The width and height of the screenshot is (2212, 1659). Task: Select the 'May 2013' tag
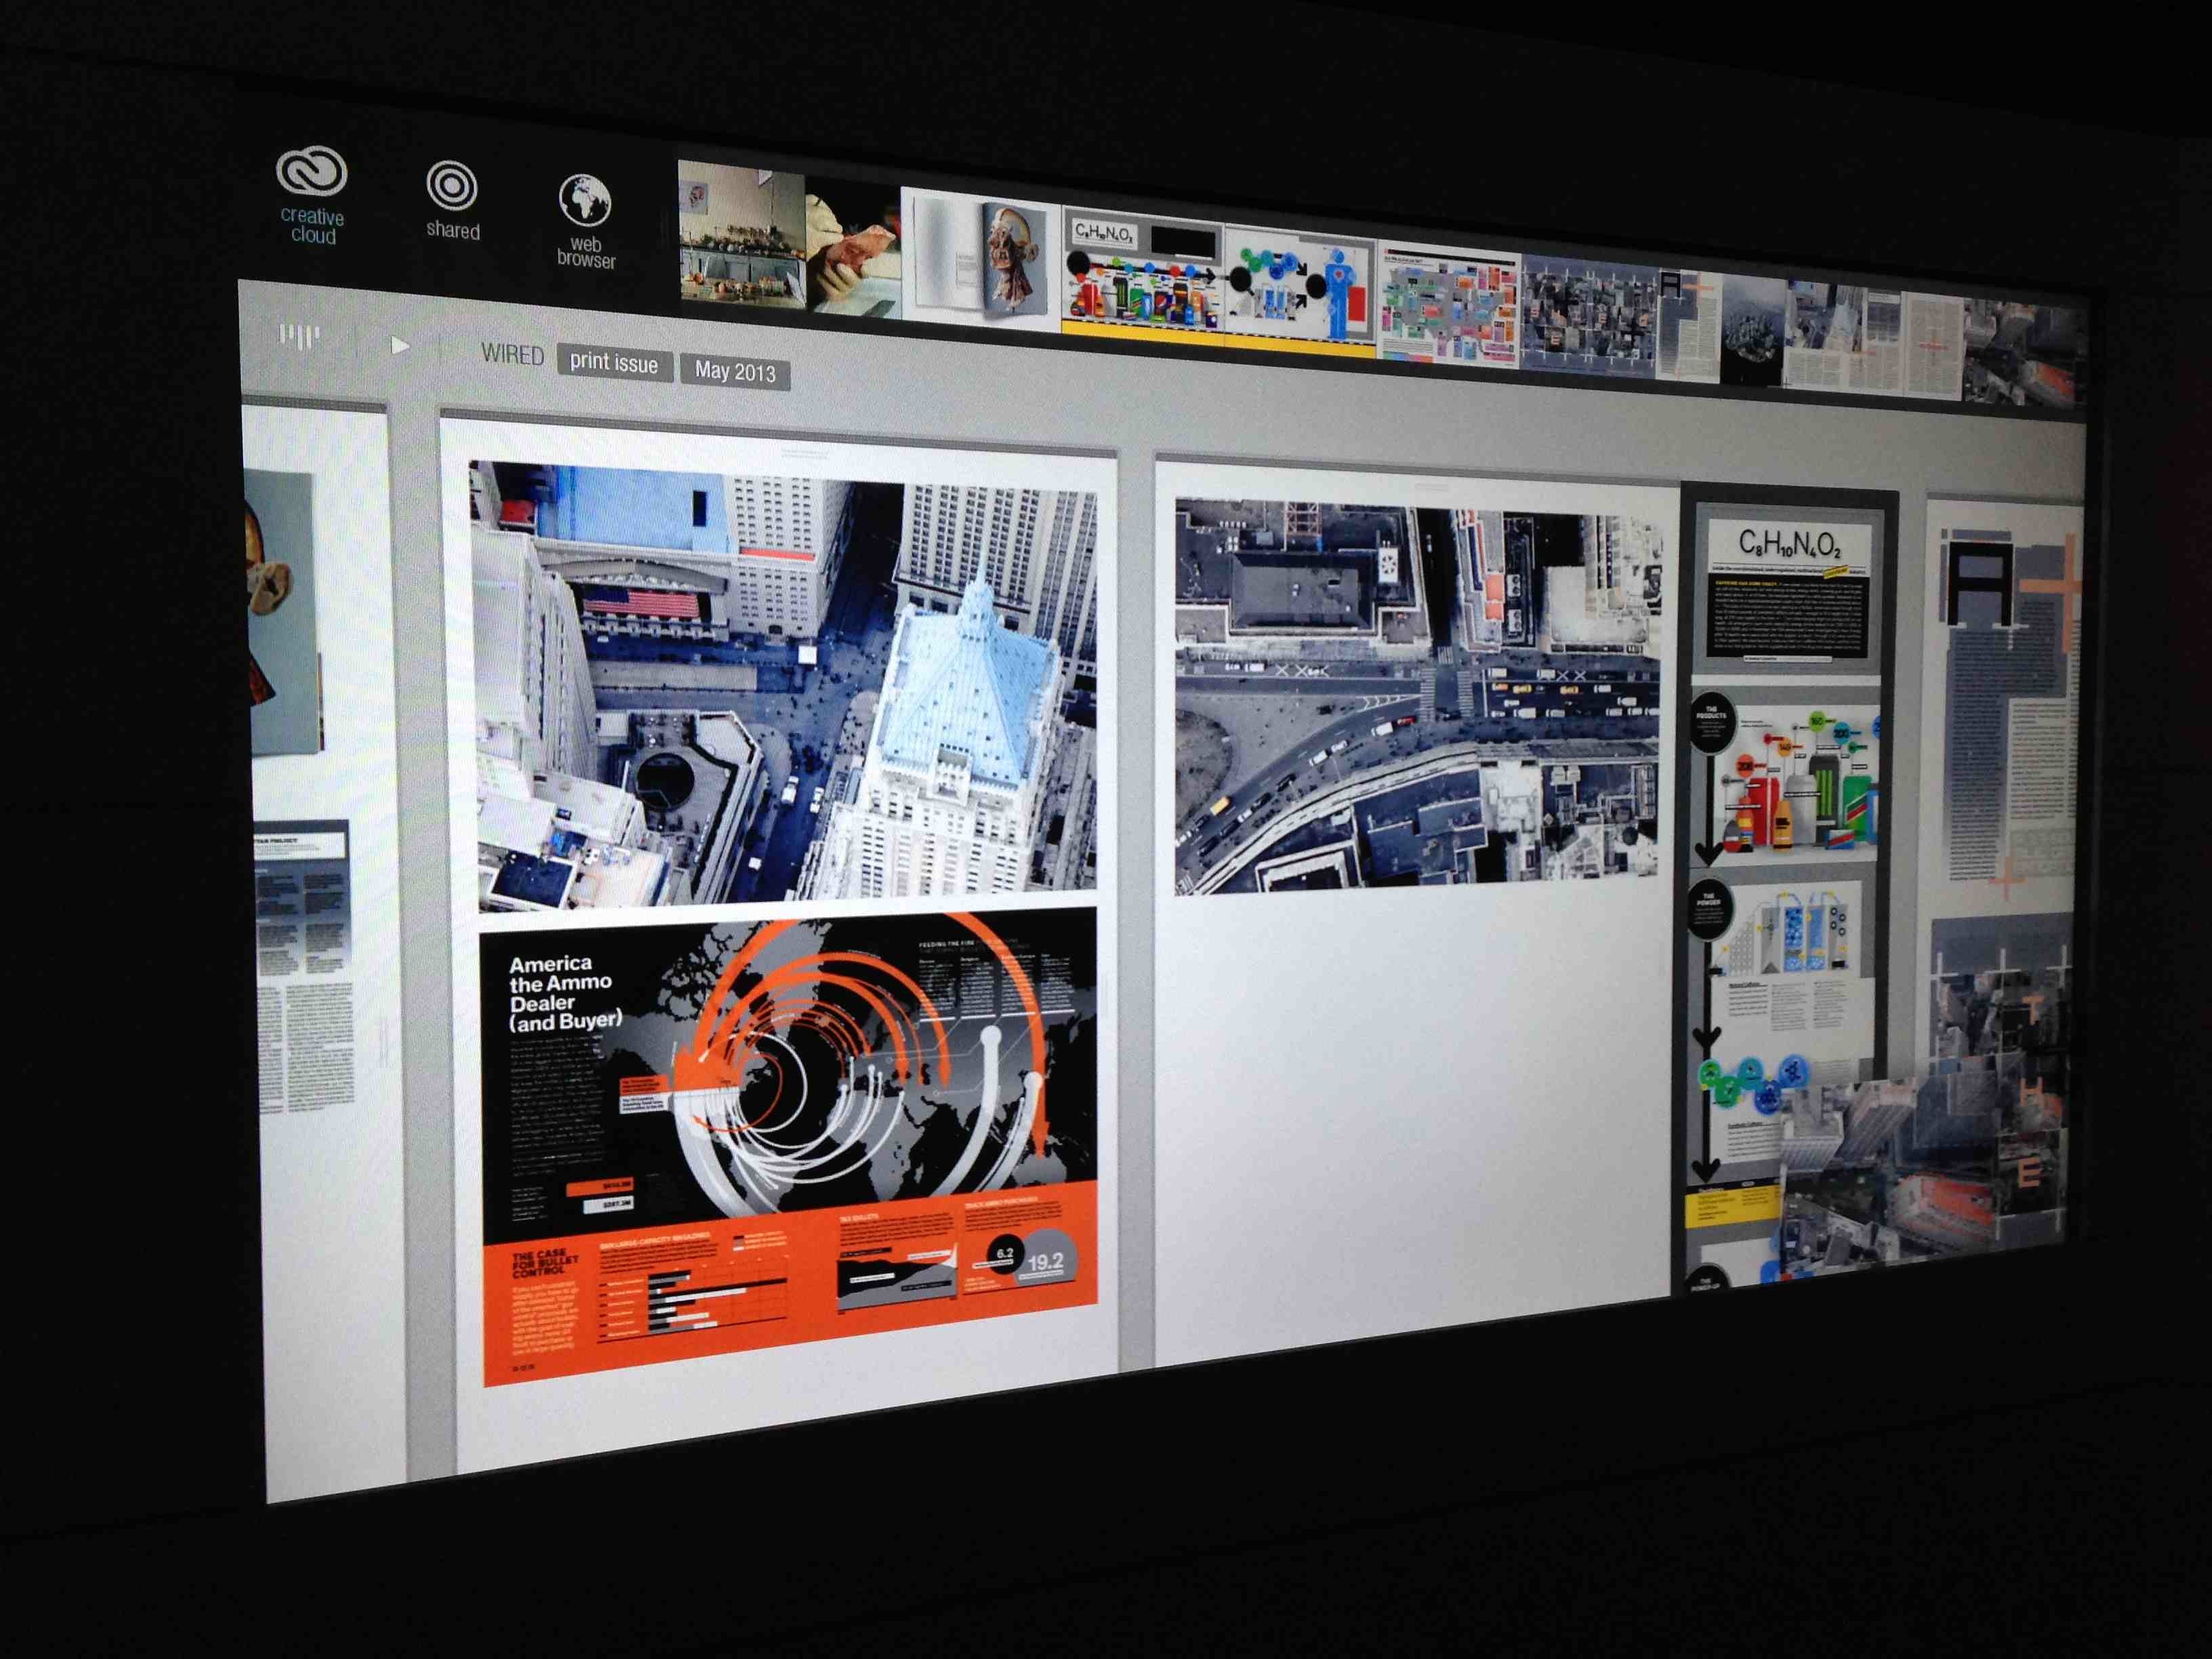735,371
